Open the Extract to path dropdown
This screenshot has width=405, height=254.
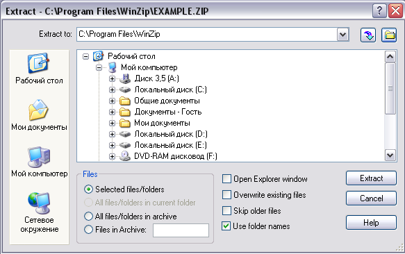click(342, 34)
